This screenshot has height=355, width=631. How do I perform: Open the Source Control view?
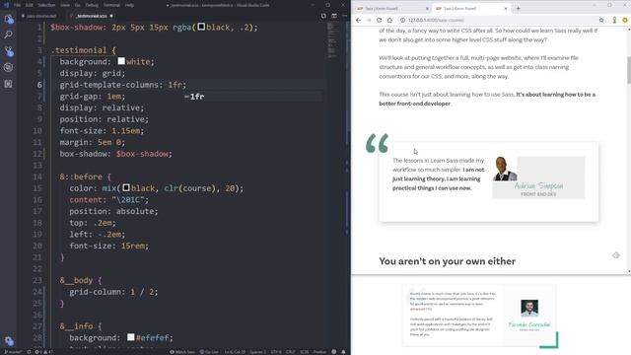point(9,51)
